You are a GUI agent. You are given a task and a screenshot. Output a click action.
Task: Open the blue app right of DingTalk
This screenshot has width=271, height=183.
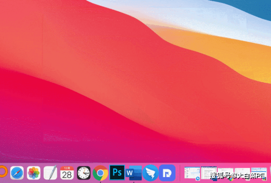tap(167, 173)
